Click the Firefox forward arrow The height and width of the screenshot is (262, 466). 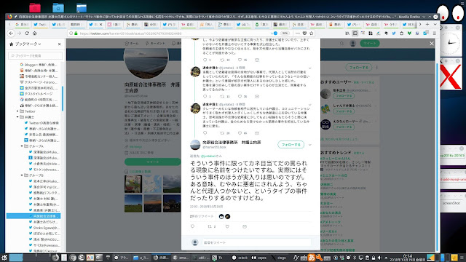tap(20, 33)
